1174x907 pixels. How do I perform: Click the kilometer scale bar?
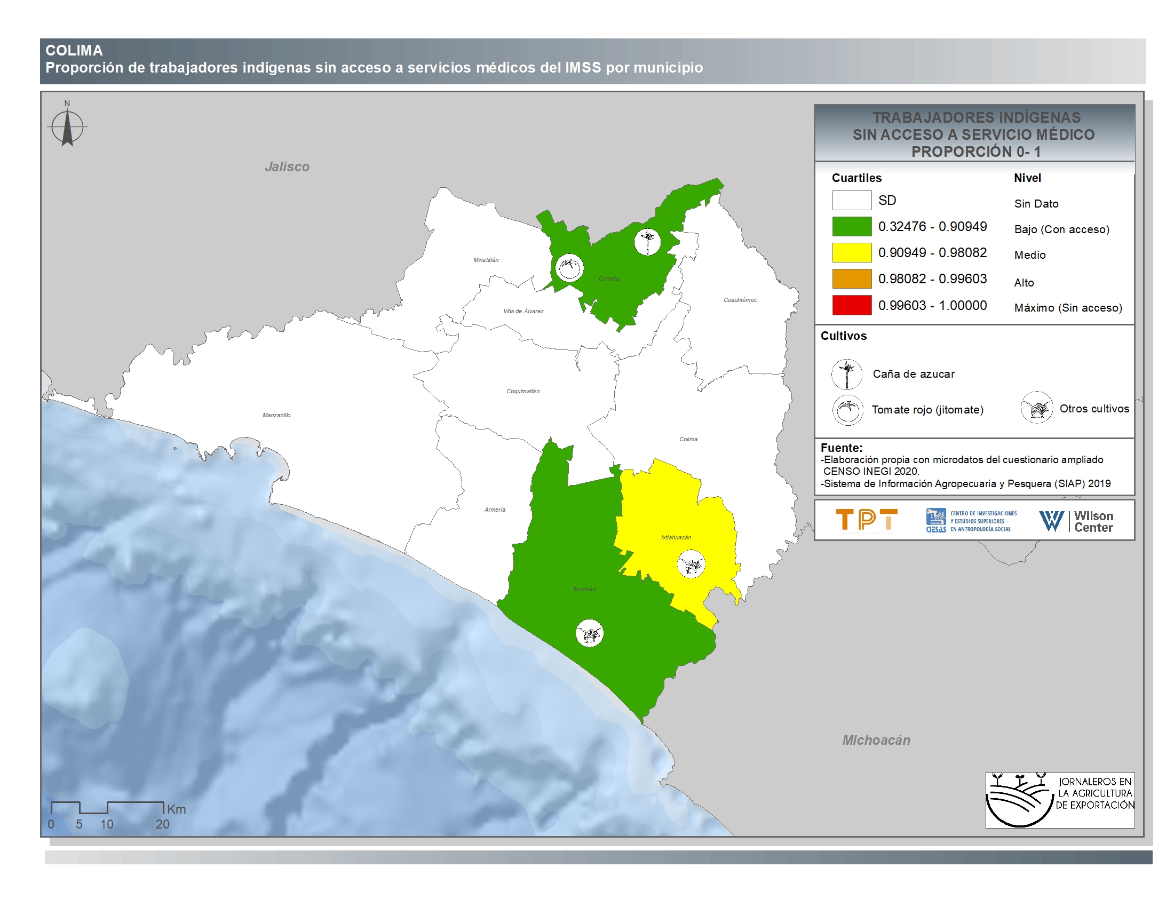[107, 807]
